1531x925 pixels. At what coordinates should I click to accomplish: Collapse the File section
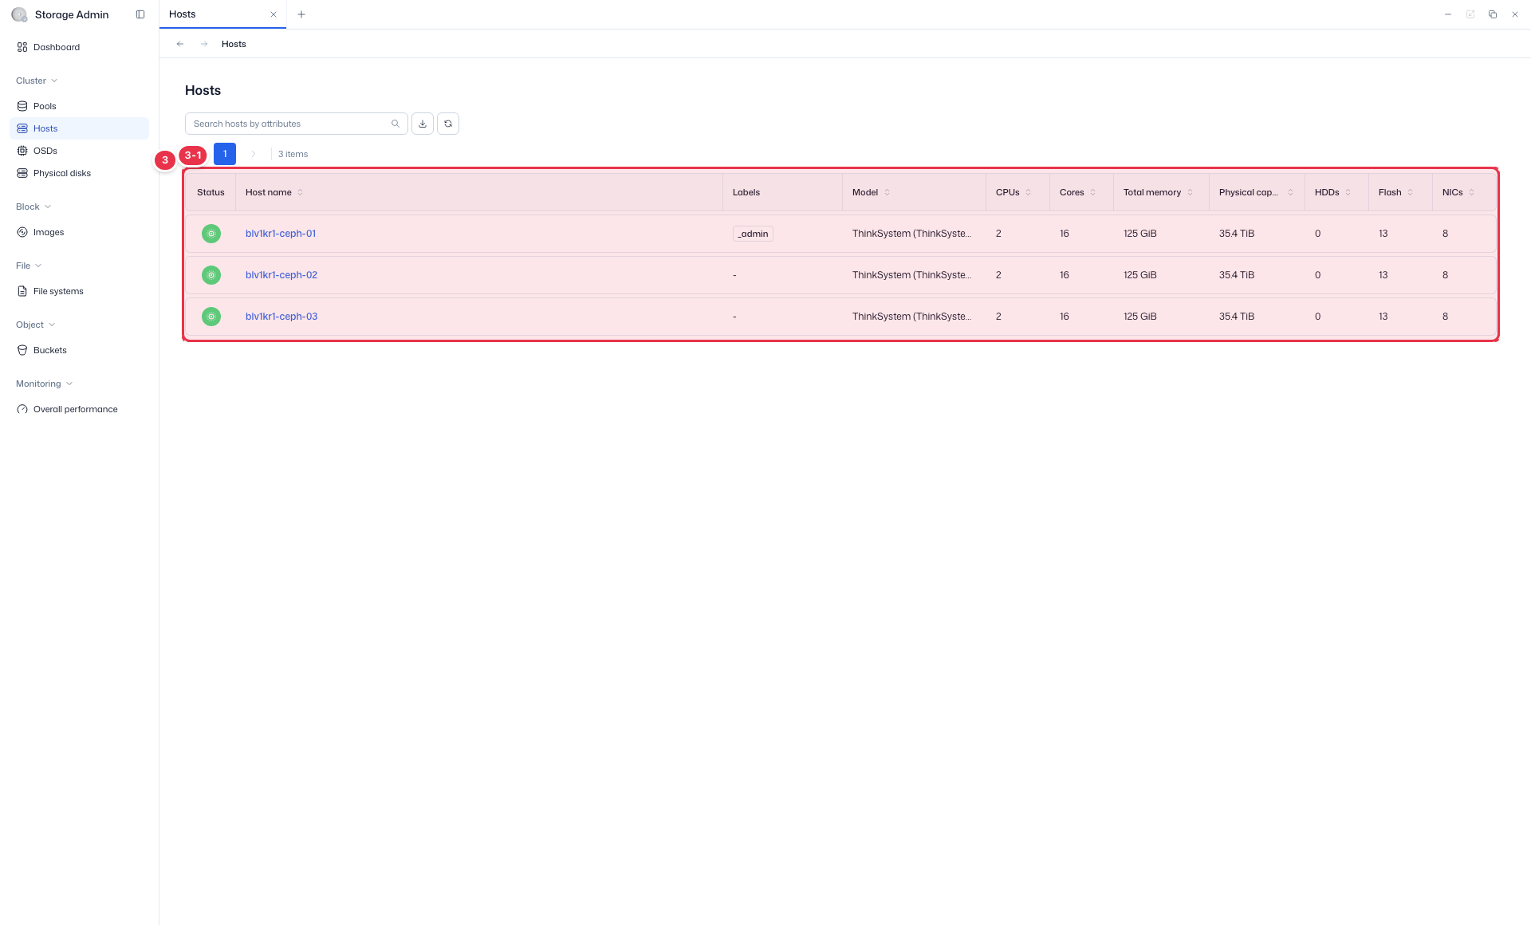(29, 266)
